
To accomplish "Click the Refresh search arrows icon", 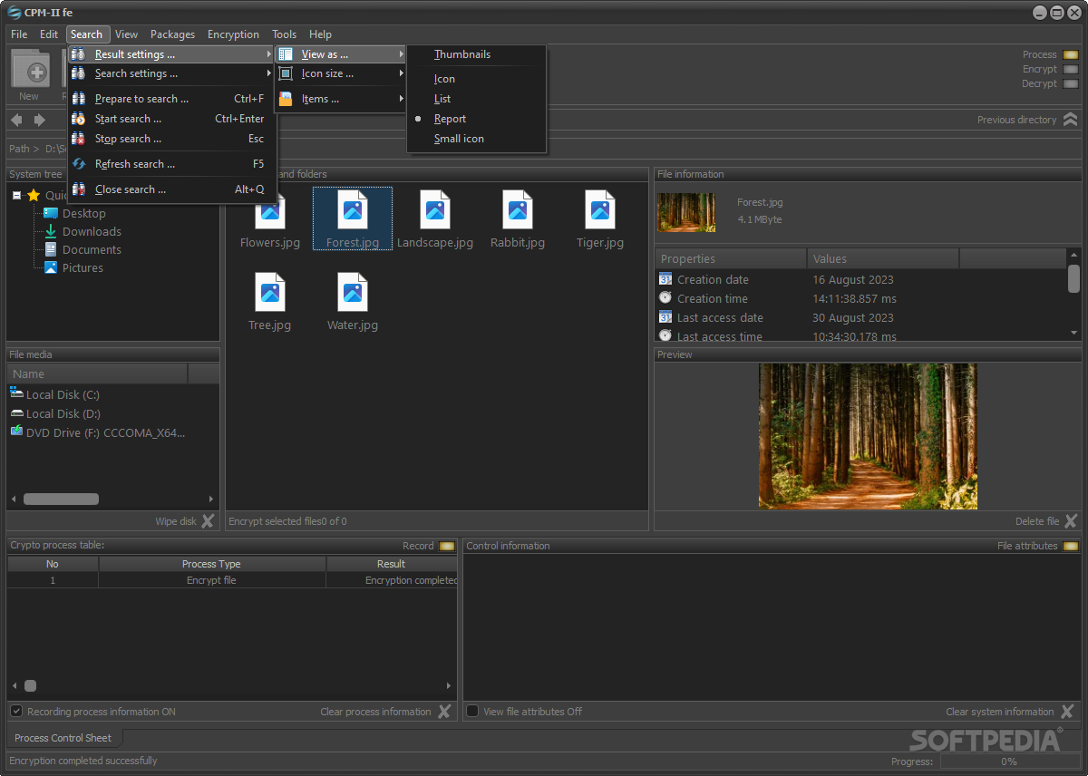I will click(x=79, y=164).
